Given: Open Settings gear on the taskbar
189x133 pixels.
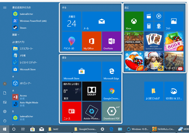Looking at the screenshot, I should point(102,129).
